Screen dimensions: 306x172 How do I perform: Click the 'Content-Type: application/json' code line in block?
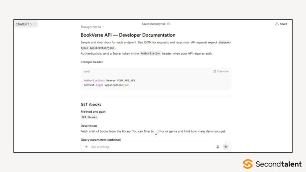point(106,85)
